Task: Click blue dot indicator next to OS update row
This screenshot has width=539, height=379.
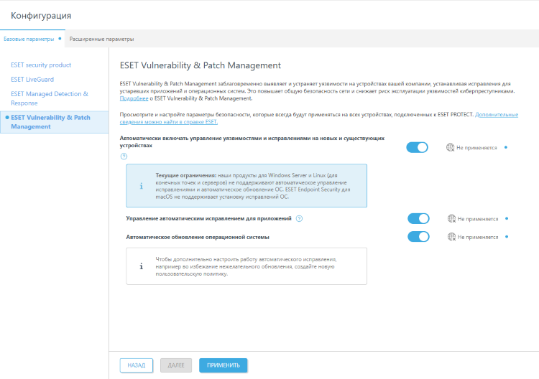Action: pyautogui.click(x=507, y=237)
